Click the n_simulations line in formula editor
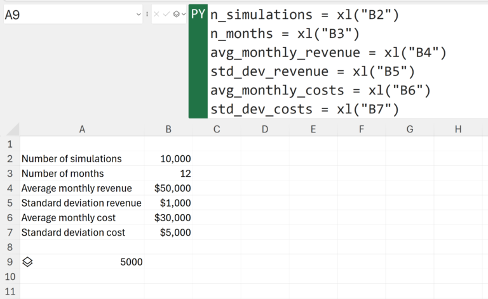Image resolution: width=488 pixels, height=299 pixels. (304, 15)
